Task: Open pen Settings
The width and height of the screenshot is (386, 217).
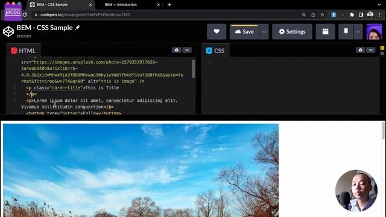Action: pyautogui.click(x=292, y=31)
